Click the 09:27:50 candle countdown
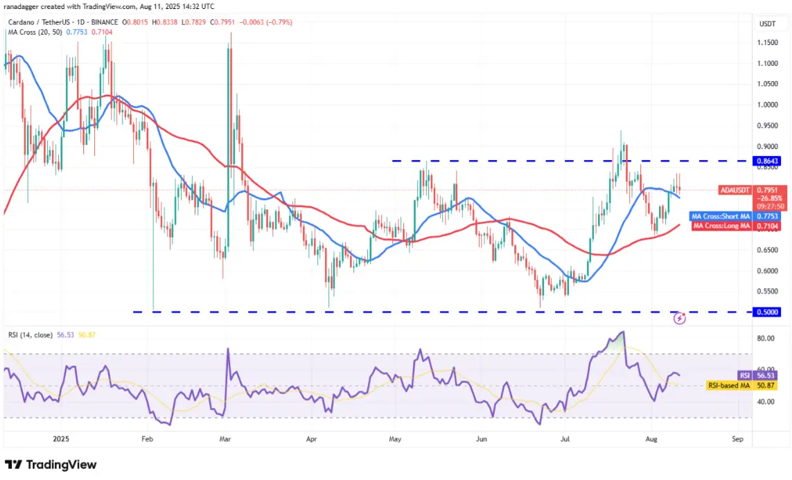 pos(771,206)
